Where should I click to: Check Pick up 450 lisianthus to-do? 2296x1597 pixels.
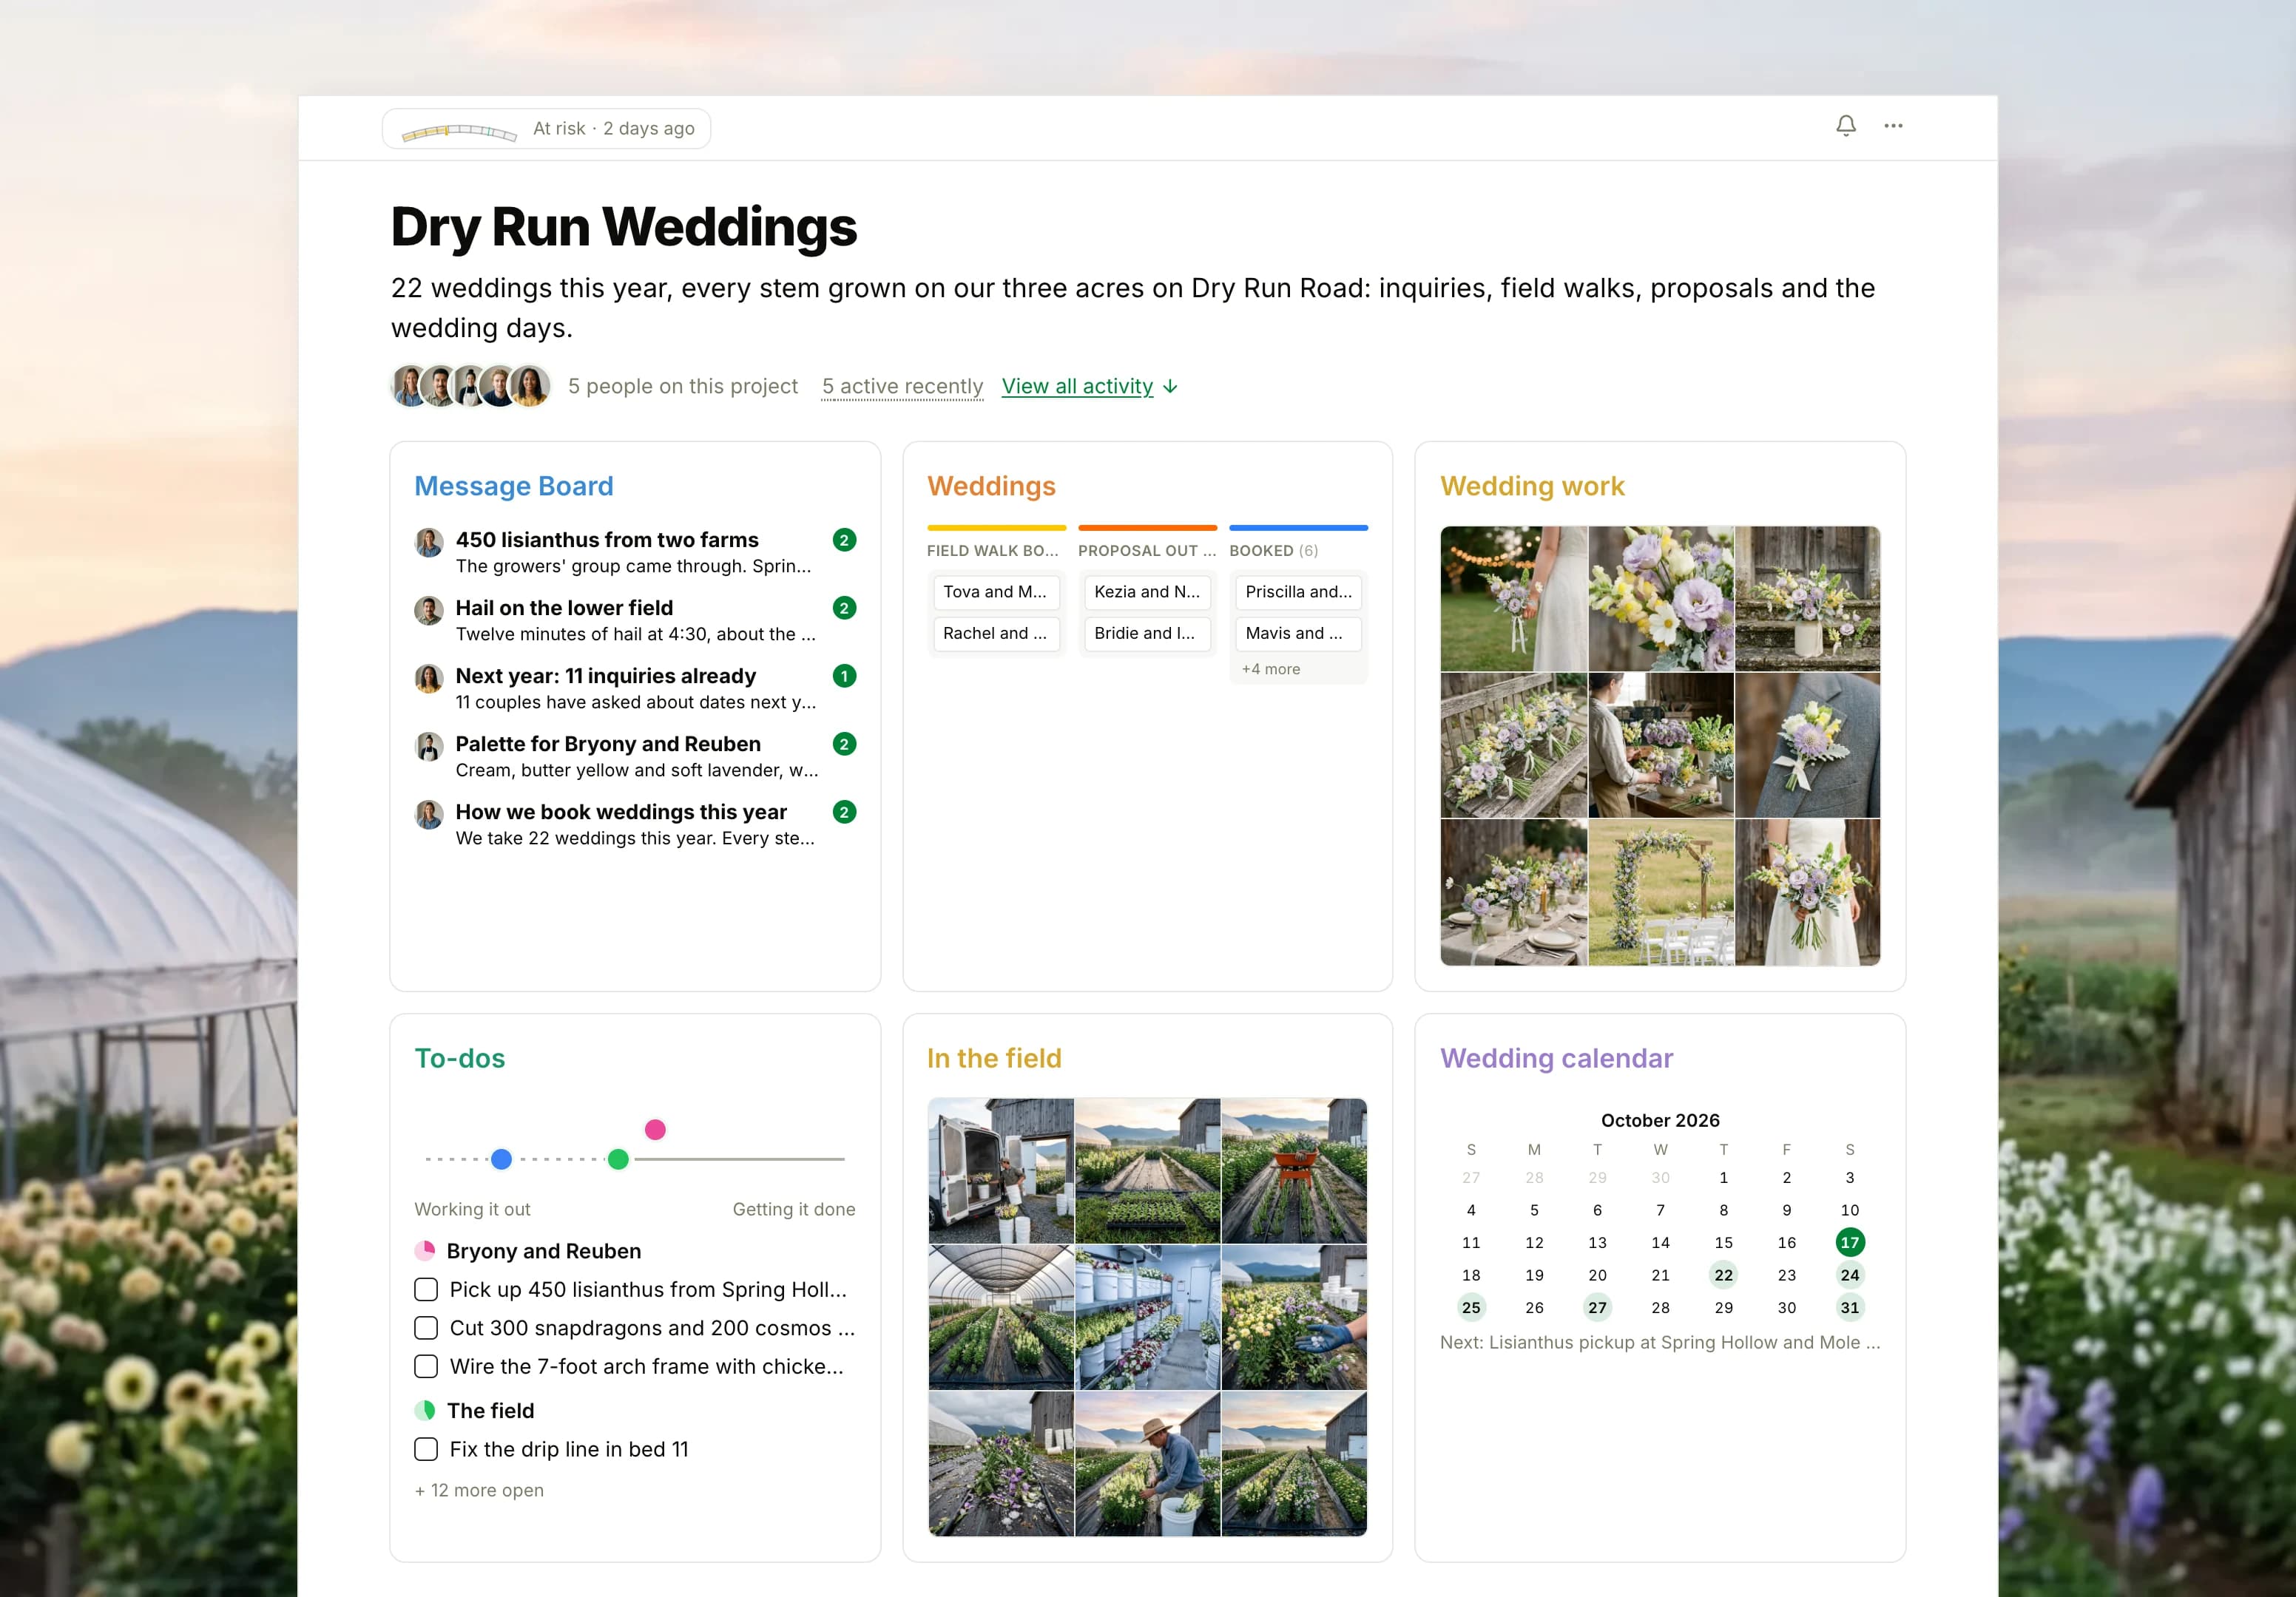(x=426, y=1289)
